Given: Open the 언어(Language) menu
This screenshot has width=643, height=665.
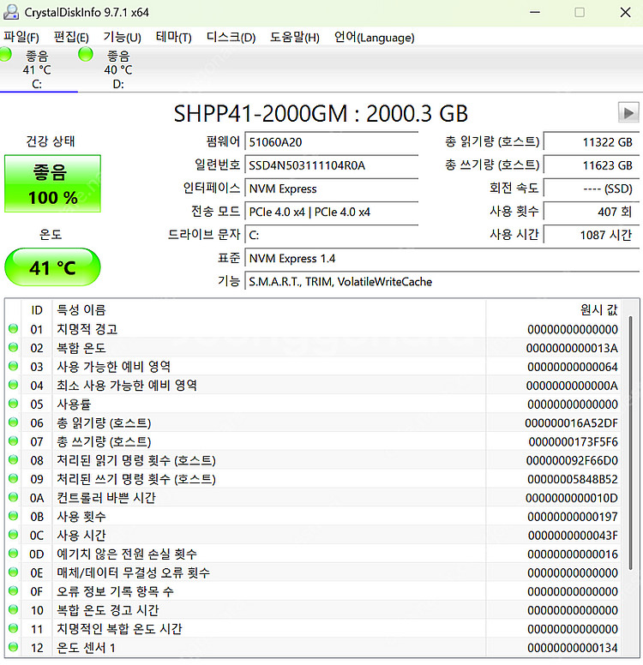Looking at the screenshot, I should click(x=374, y=38).
